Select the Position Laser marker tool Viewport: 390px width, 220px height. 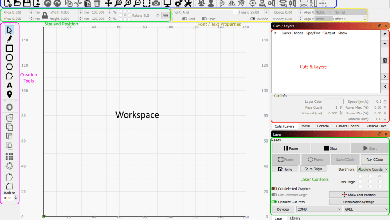tap(9, 94)
